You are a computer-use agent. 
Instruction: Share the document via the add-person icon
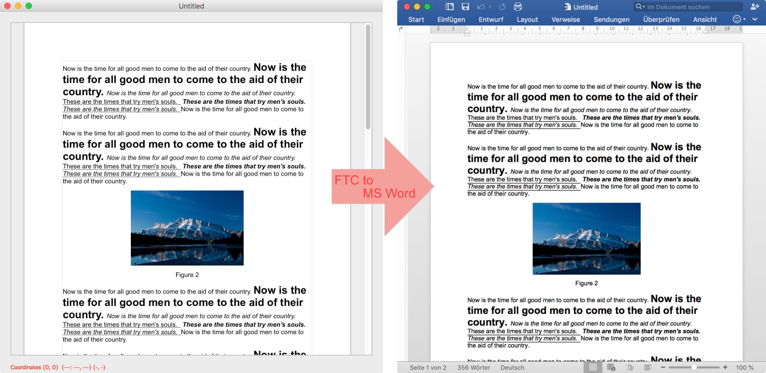pos(755,7)
